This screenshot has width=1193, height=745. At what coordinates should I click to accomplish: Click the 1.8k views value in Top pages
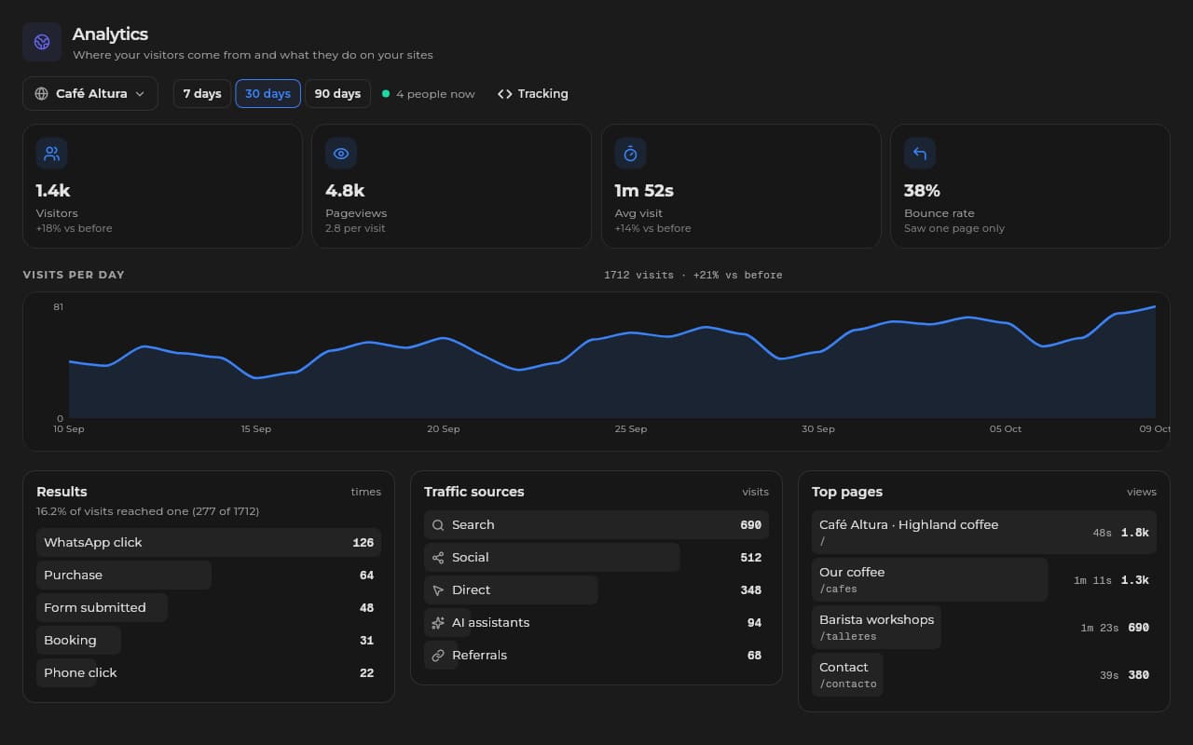[x=1135, y=534]
